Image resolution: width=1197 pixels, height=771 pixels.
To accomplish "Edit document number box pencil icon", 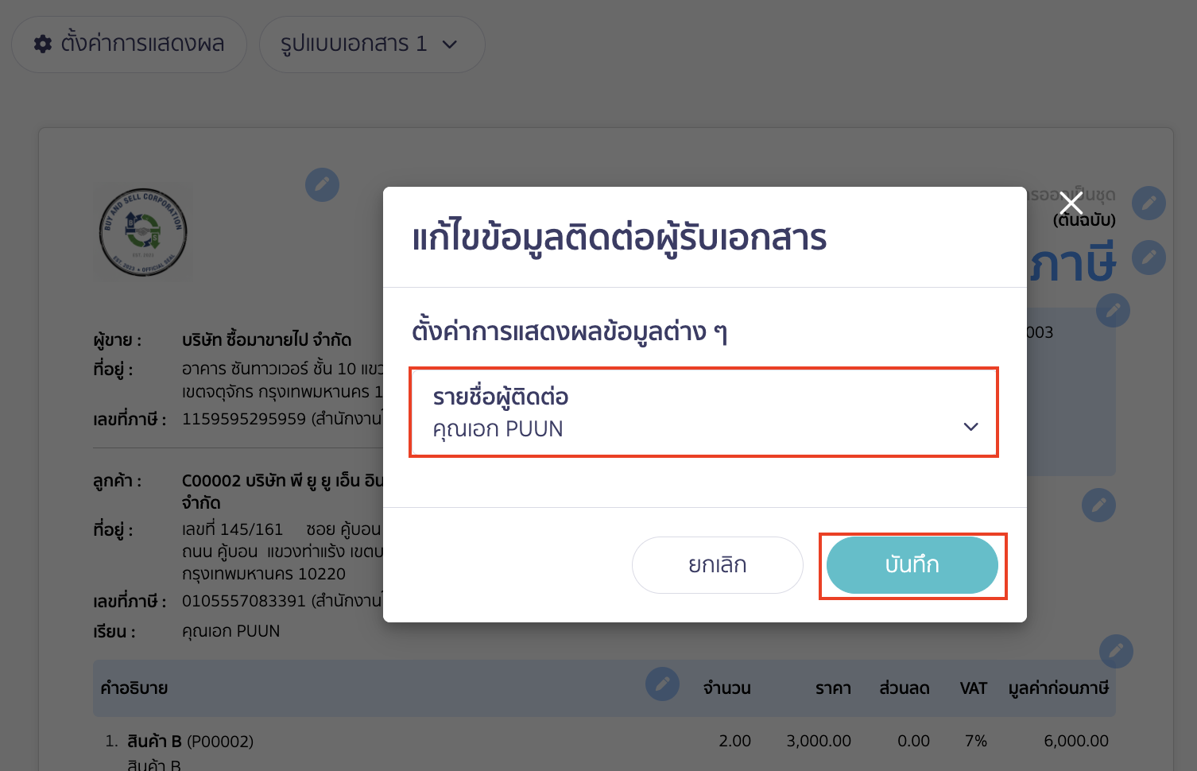I will click(x=1113, y=311).
